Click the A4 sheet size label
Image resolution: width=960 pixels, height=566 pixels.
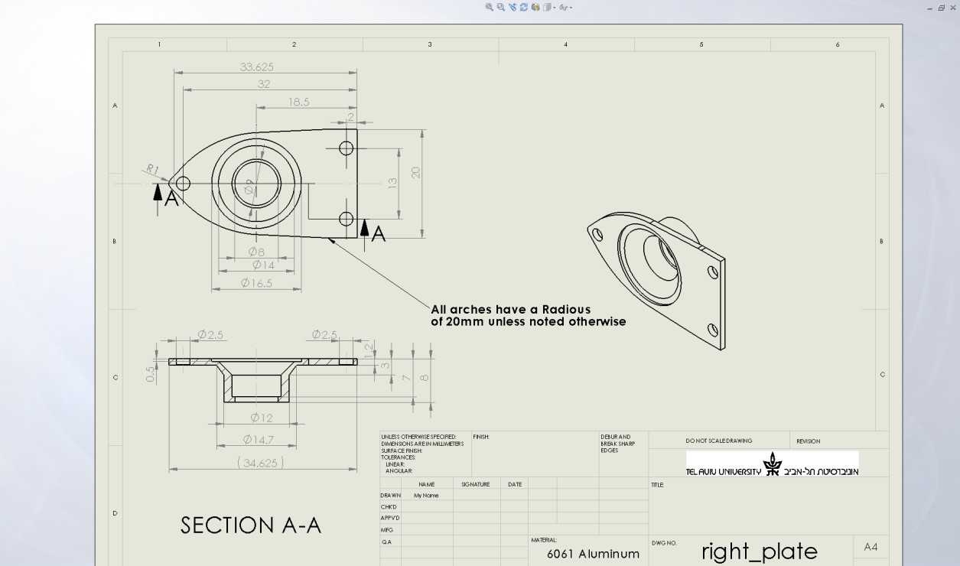point(871,547)
